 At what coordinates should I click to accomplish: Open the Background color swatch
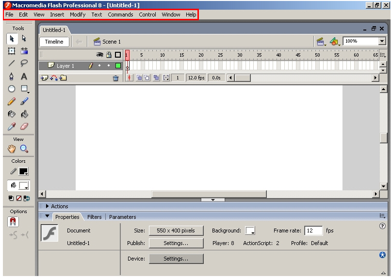pos(250,231)
